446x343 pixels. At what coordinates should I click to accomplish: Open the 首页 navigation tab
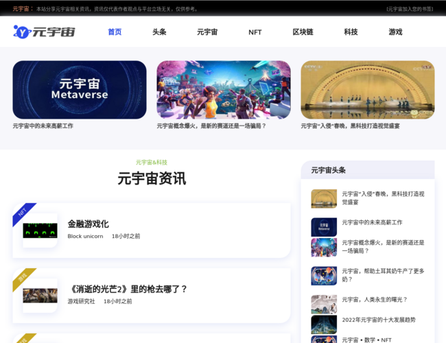pyautogui.click(x=115, y=32)
